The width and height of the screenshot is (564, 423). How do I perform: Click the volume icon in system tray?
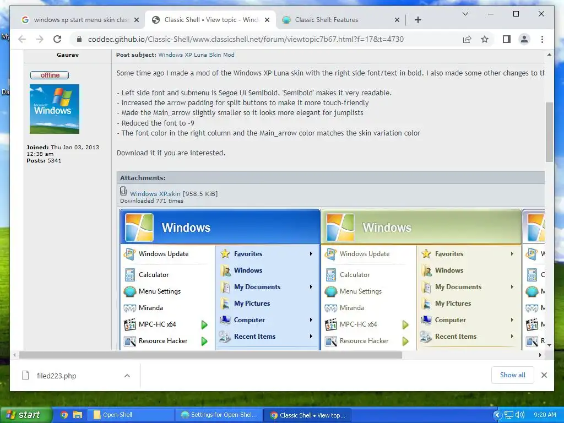(x=520, y=415)
